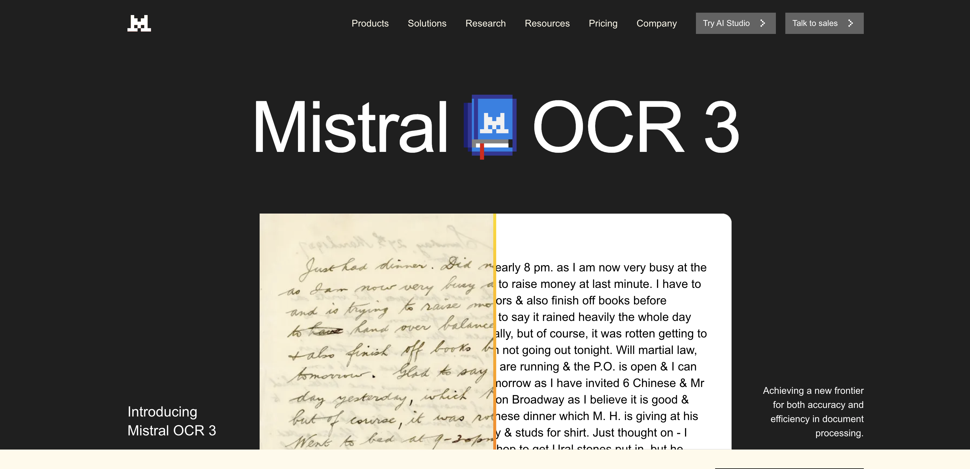This screenshot has width=970, height=469.
Task: Click the "OCR 3" text in the hero title
Action: (636, 127)
